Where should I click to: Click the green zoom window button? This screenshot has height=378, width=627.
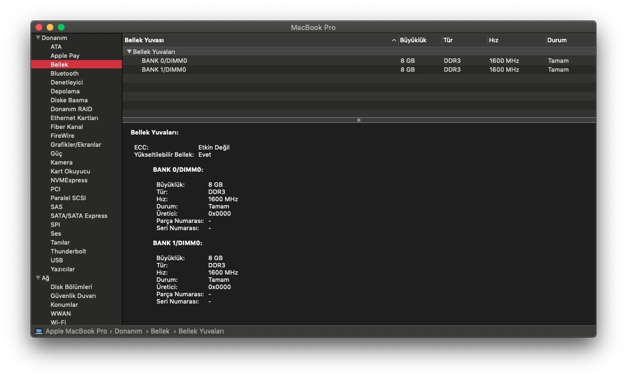pyautogui.click(x=61, y=27)
